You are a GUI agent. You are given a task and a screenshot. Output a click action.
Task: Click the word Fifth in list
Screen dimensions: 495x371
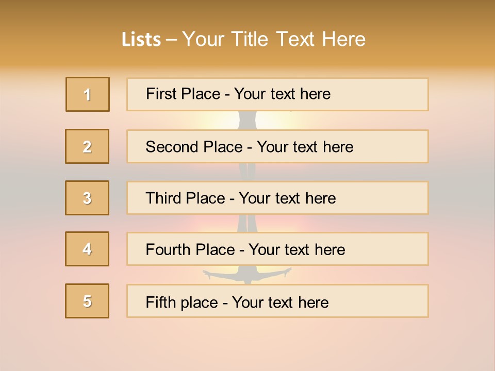pyautogui.click(x=160, y=302)
